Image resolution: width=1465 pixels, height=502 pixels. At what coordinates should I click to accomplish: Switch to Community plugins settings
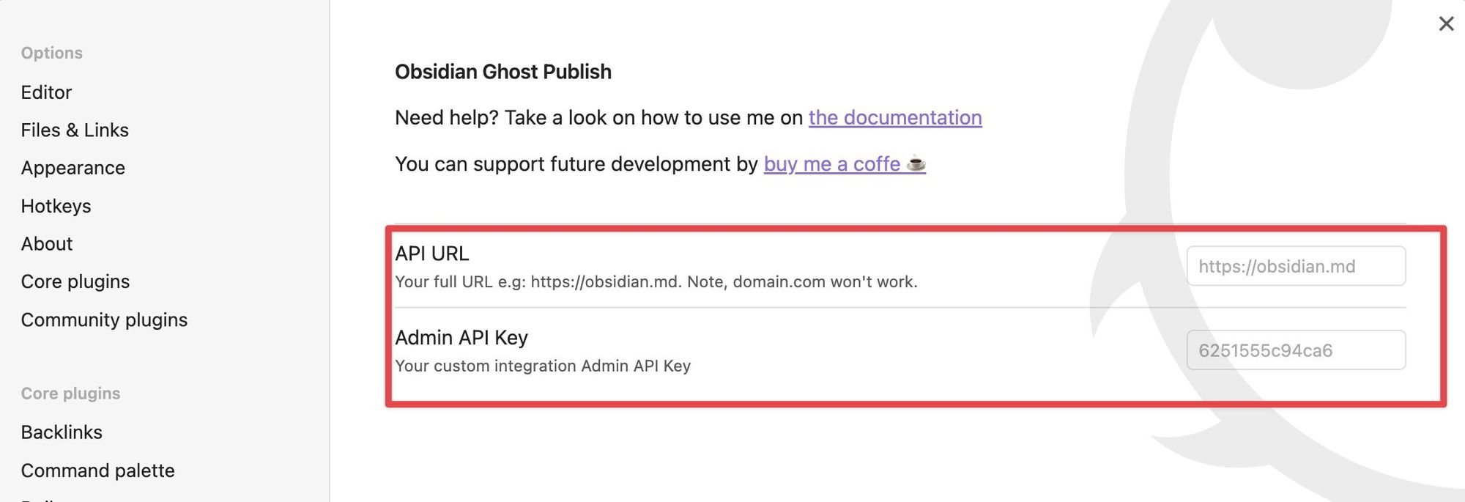pyautogui.click(x=104, y=320)
